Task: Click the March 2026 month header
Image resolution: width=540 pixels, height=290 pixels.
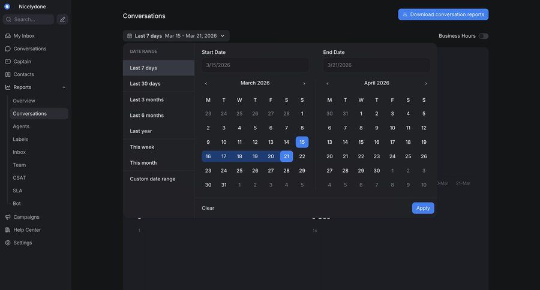Action: click(x=255, y=83)
